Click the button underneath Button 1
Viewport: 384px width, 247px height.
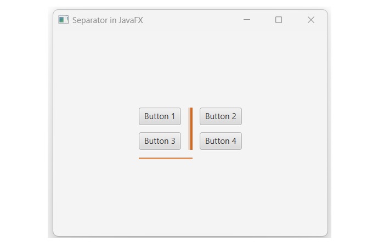coord(160,141)
